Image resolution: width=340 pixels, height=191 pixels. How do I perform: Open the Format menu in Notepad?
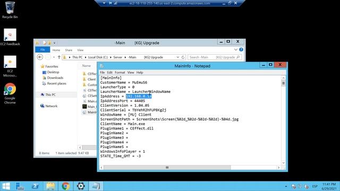pyautogui.click(x=120, y=72)
